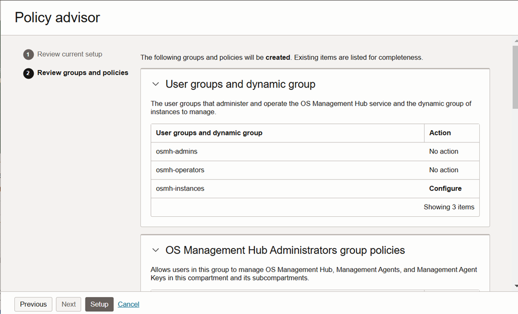Click the step 2 number circle
The width and height of the screenshot is (518, 314).
click(28, 73)
